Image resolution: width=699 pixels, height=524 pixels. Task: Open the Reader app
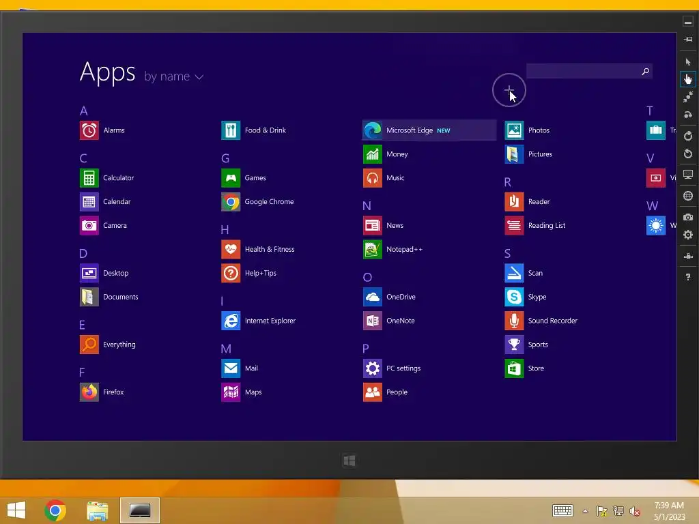(x=528, y=202)
